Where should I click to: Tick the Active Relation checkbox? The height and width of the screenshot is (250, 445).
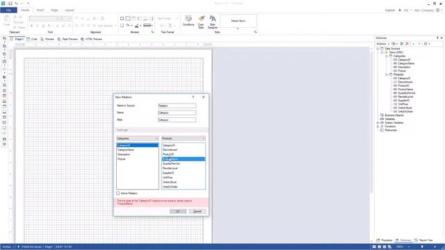point(118,193)
